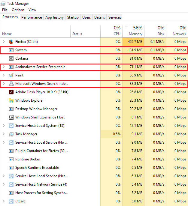Click the System process icon
Image resolution: width=188 pixels, height=206 pixels.
click(11, 50)
